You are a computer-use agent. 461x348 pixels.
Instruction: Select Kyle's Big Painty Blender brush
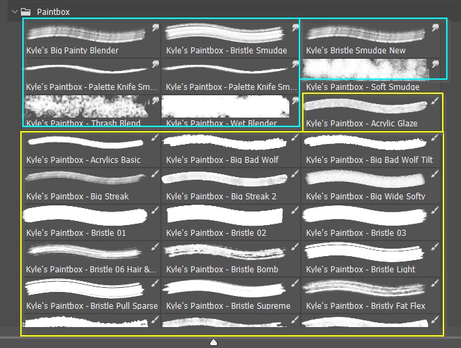click(x=91, y=39)
